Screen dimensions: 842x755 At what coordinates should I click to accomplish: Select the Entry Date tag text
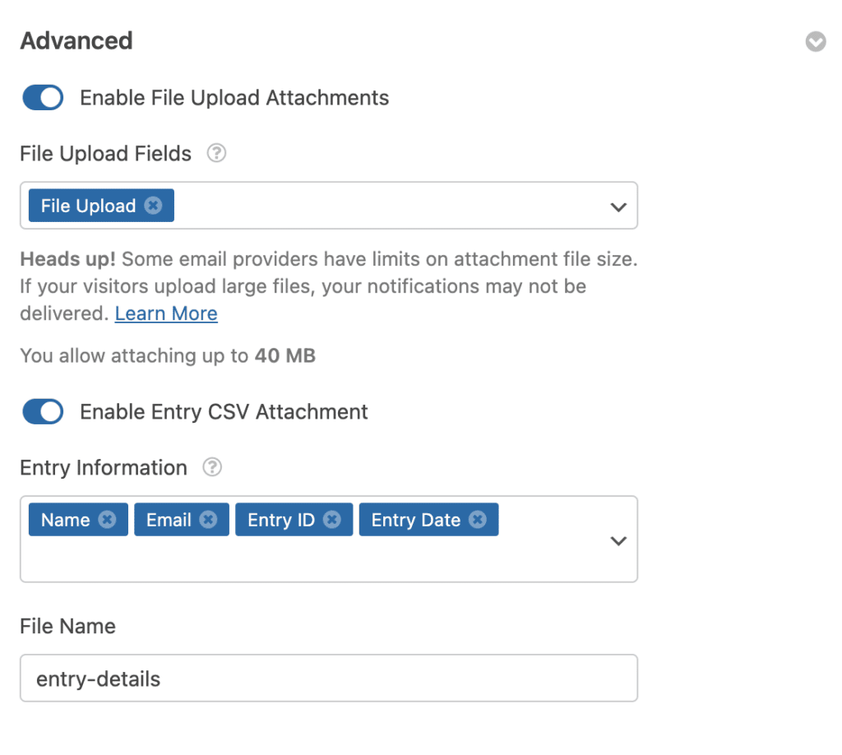pos(415,520)
